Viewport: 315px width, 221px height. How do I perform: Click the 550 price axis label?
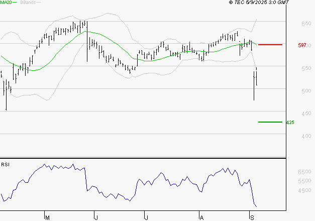(x=291, y=68)
